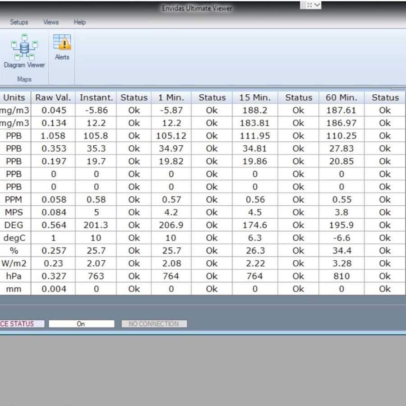The image size is (406, 406).
Task: Click the Raw Val. column header
Action: 53,97
